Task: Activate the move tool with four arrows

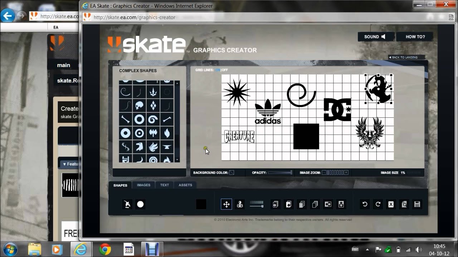Action: (x=226, y=204)
